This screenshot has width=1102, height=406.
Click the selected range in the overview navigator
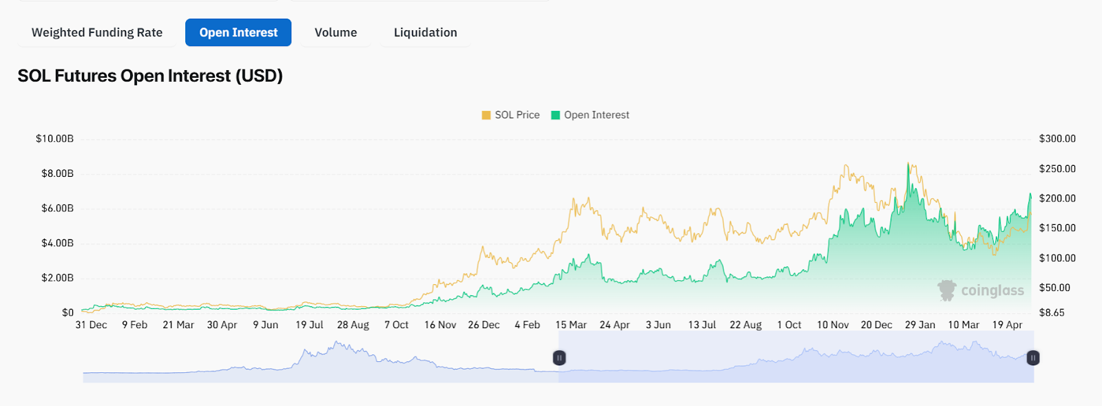click(x=796, y=356)
